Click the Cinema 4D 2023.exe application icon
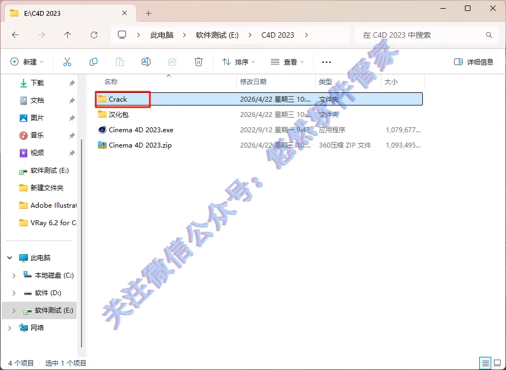This screenshot has width=506, height=370. click(102, 130)
